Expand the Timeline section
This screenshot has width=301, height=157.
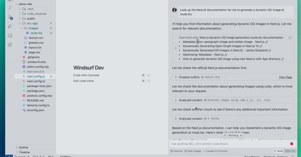pos(17,152)
